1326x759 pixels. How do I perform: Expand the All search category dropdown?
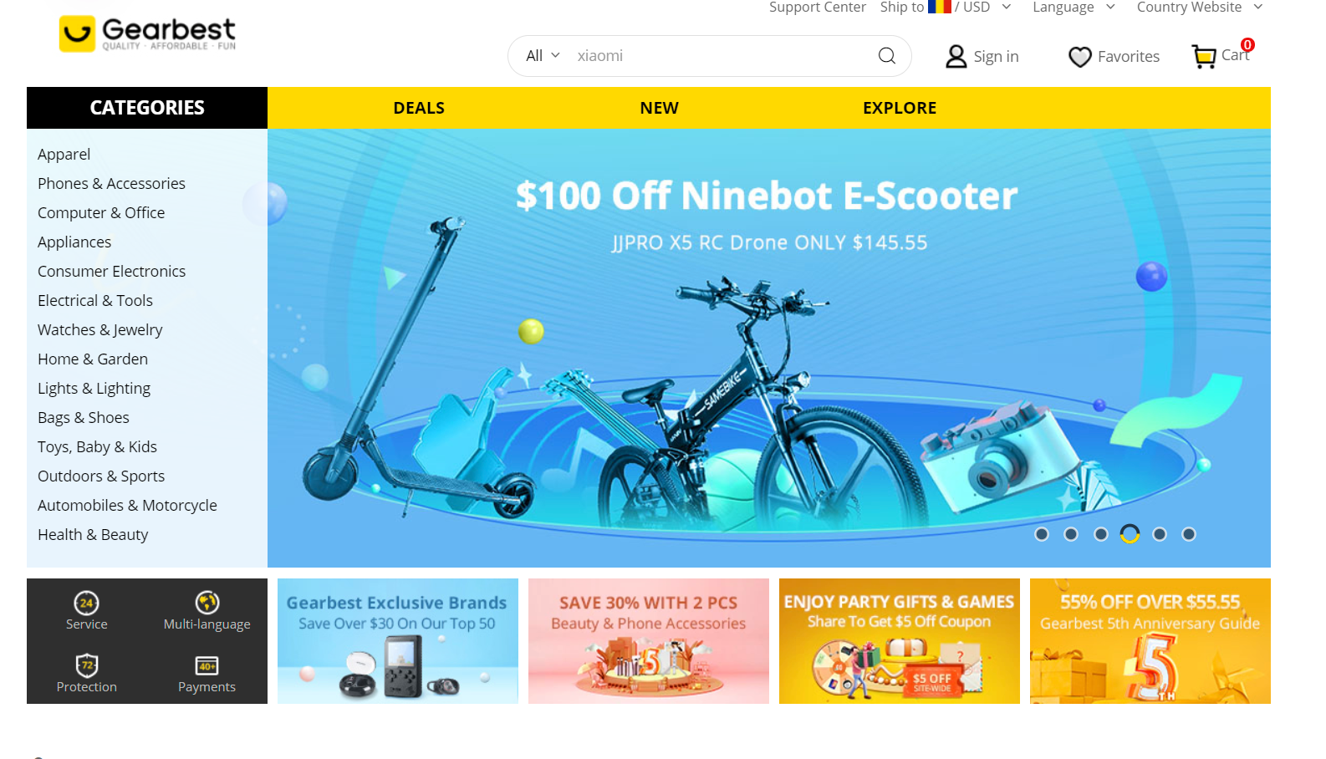pos(543,56)
